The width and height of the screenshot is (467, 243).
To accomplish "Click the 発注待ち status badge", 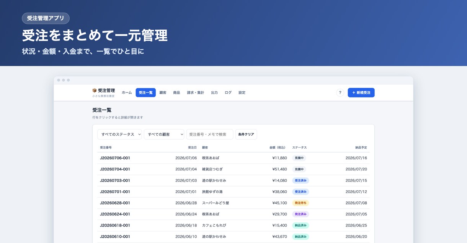I will point(300,203).
